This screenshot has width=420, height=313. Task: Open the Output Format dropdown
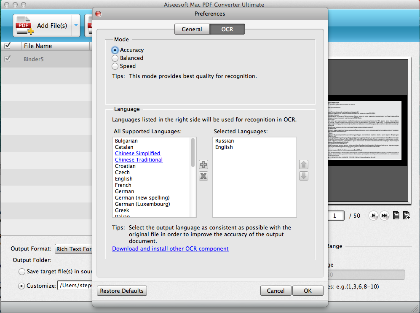tap(73, 249)
